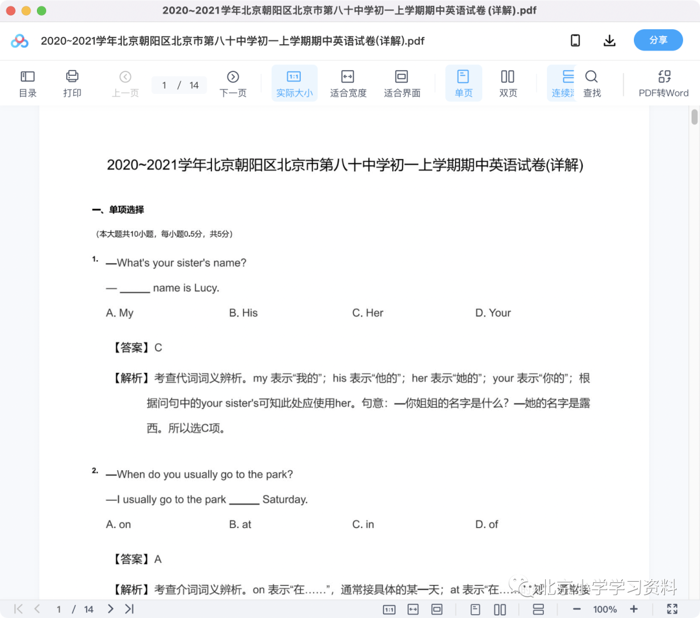The height and width of the screenshot is (618, 700).
Task: Go to 下一页 next page in toolbar
Action: tap(233, 84)
